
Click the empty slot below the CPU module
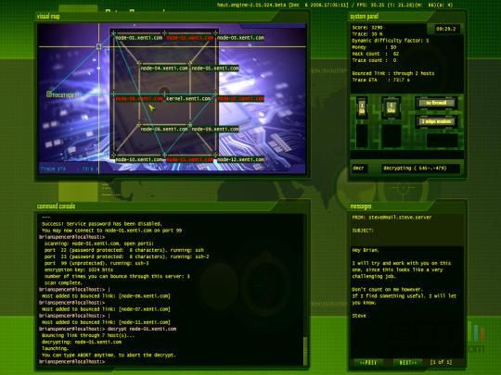click(x=392, y=136)
